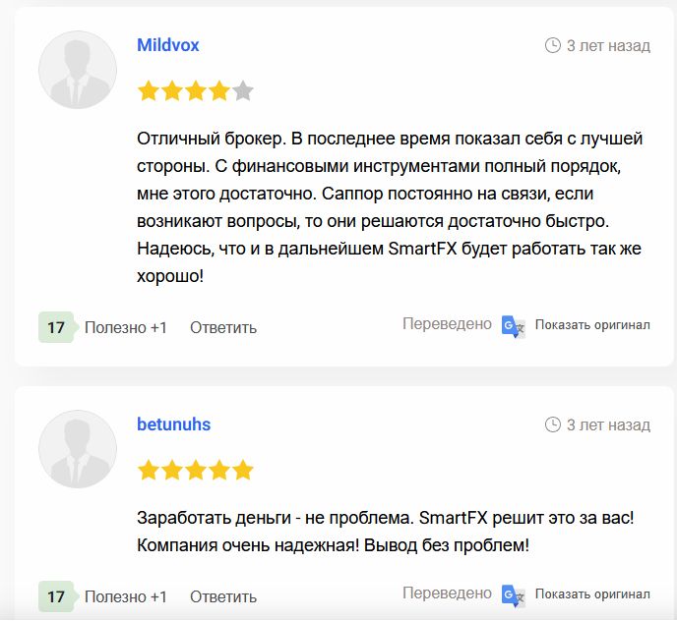Click the fifth gray star in Mildvox's rating

pos(243,91)
